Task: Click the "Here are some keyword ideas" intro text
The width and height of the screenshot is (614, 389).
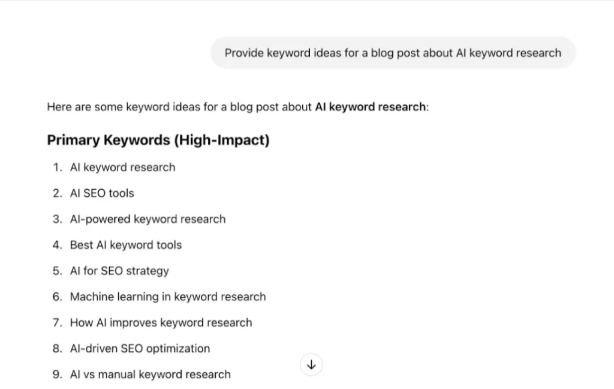Action: tap(179, 107)
